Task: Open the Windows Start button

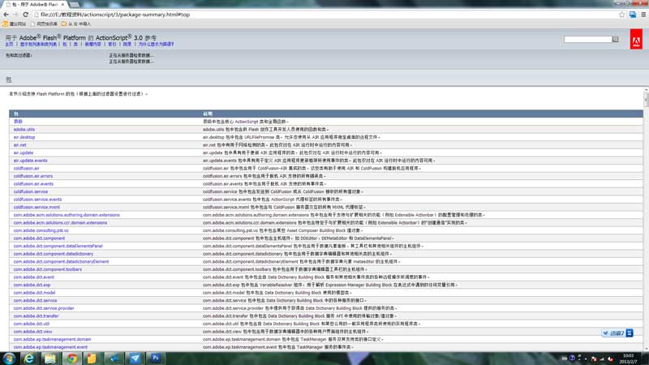Action: [x=9, y=359]
